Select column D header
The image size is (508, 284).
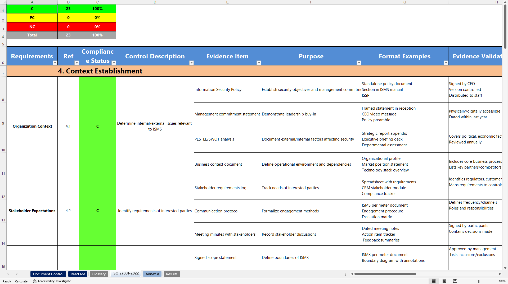coord(155,2)
